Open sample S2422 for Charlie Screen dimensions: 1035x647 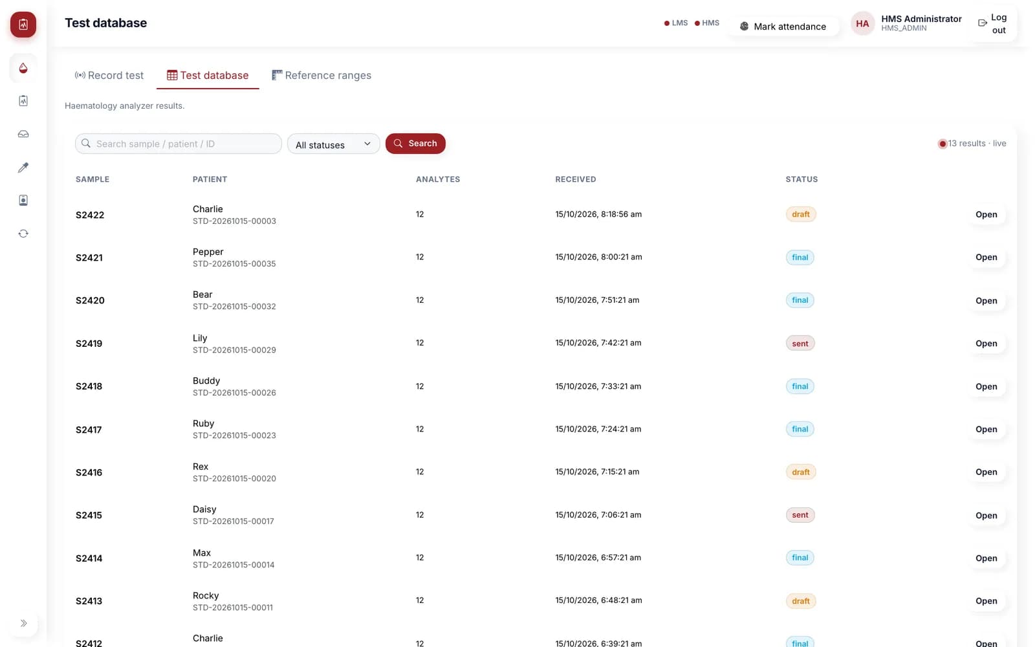tap(986, 215)
